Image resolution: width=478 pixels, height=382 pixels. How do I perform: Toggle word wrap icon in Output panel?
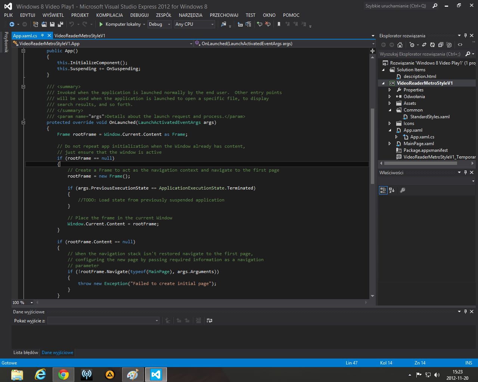(x=209, y=320)
